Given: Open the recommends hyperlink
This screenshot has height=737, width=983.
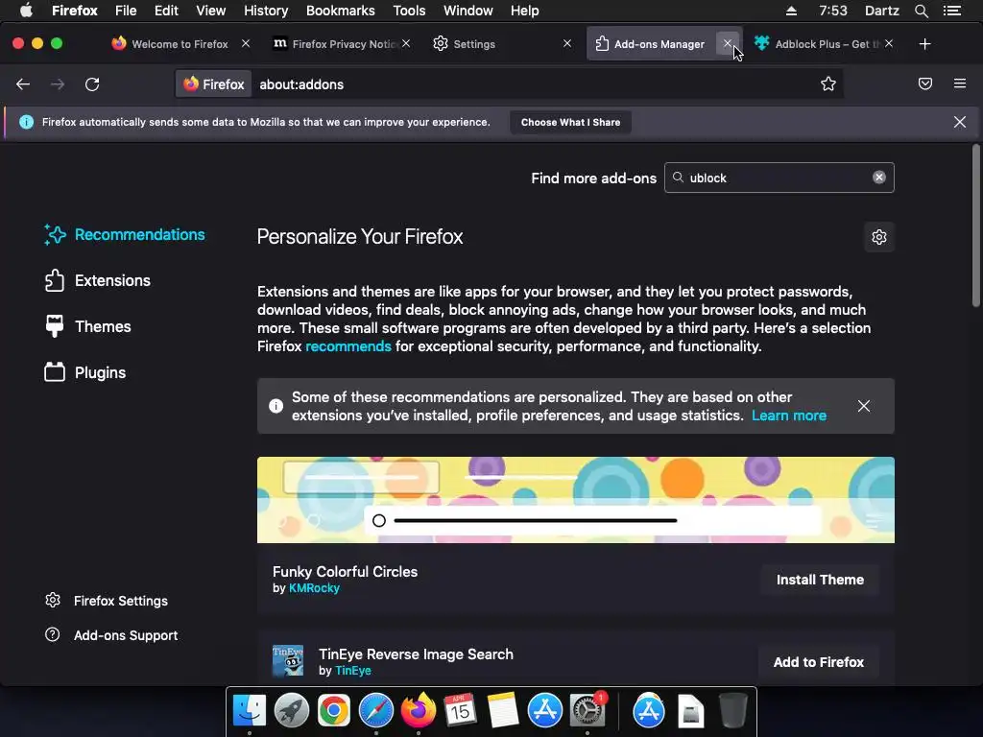Looking at the screenshot, I should pos(348,345).
